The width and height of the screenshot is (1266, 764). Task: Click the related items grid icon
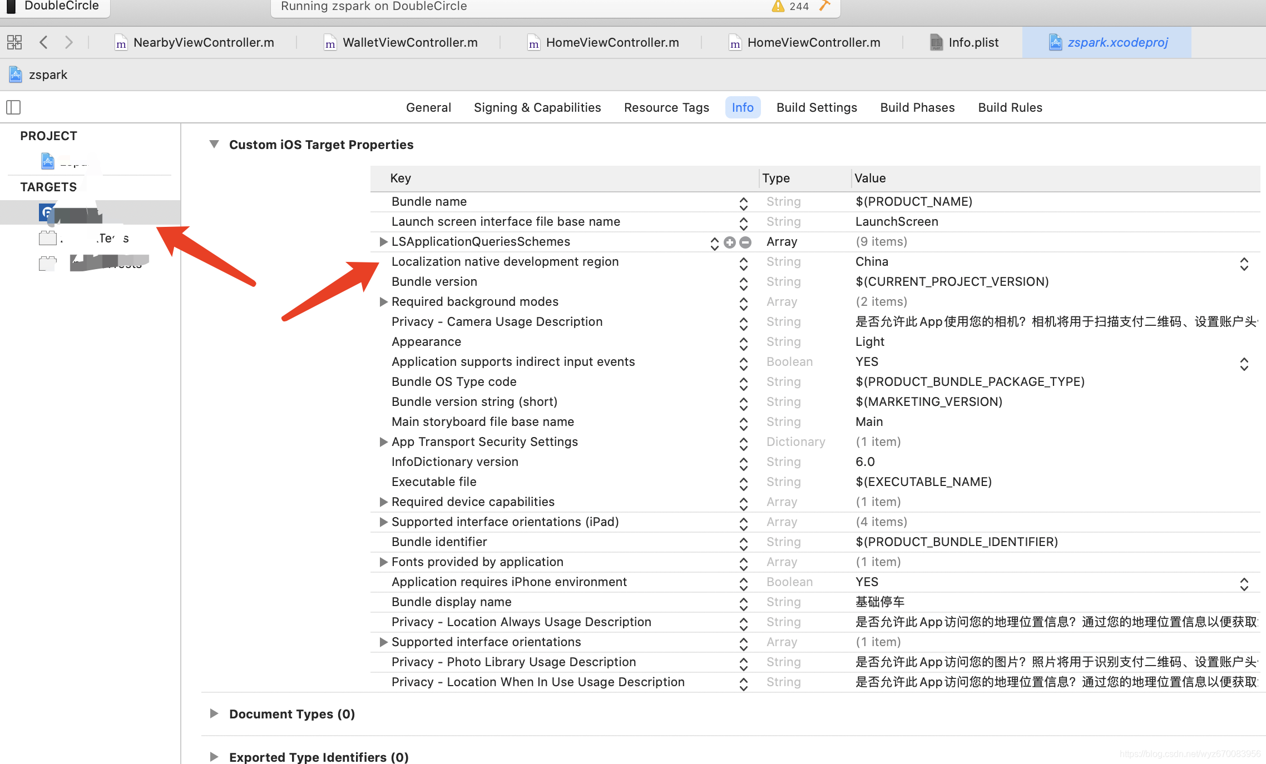click(14, 42)
